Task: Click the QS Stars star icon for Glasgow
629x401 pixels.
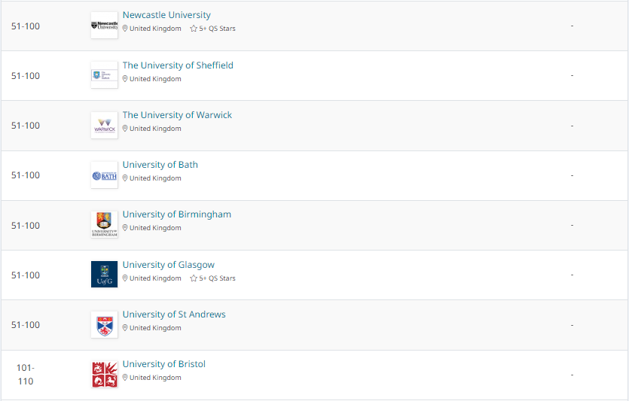Action: [194, 278]
